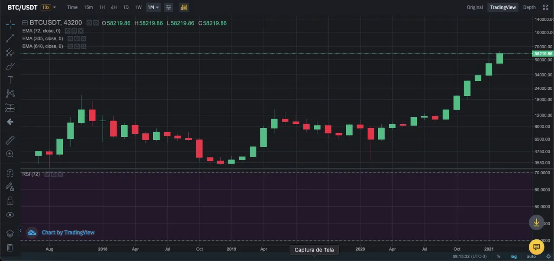
Task: Open settings for the EMA 72 indicator
Action: coord(74,31)
